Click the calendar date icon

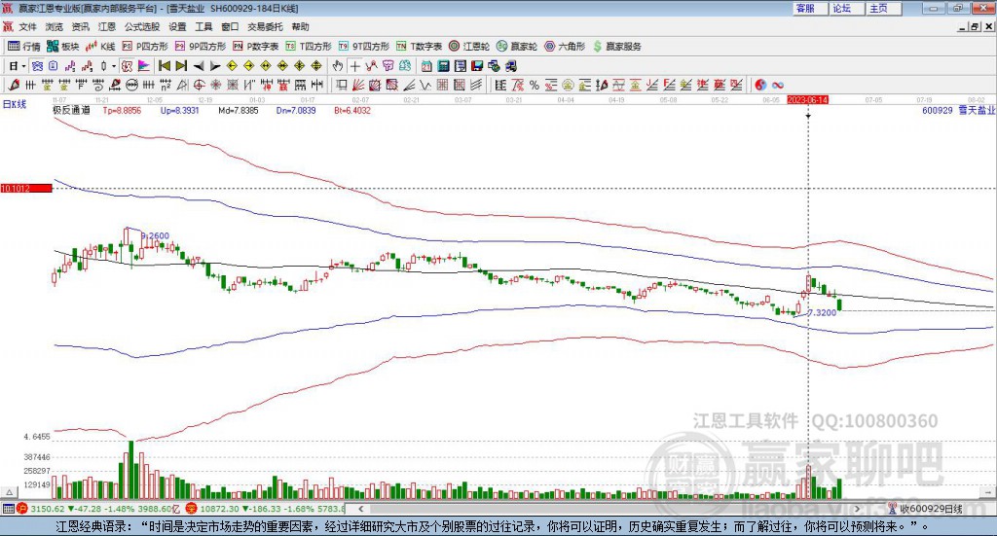[426, 66]
